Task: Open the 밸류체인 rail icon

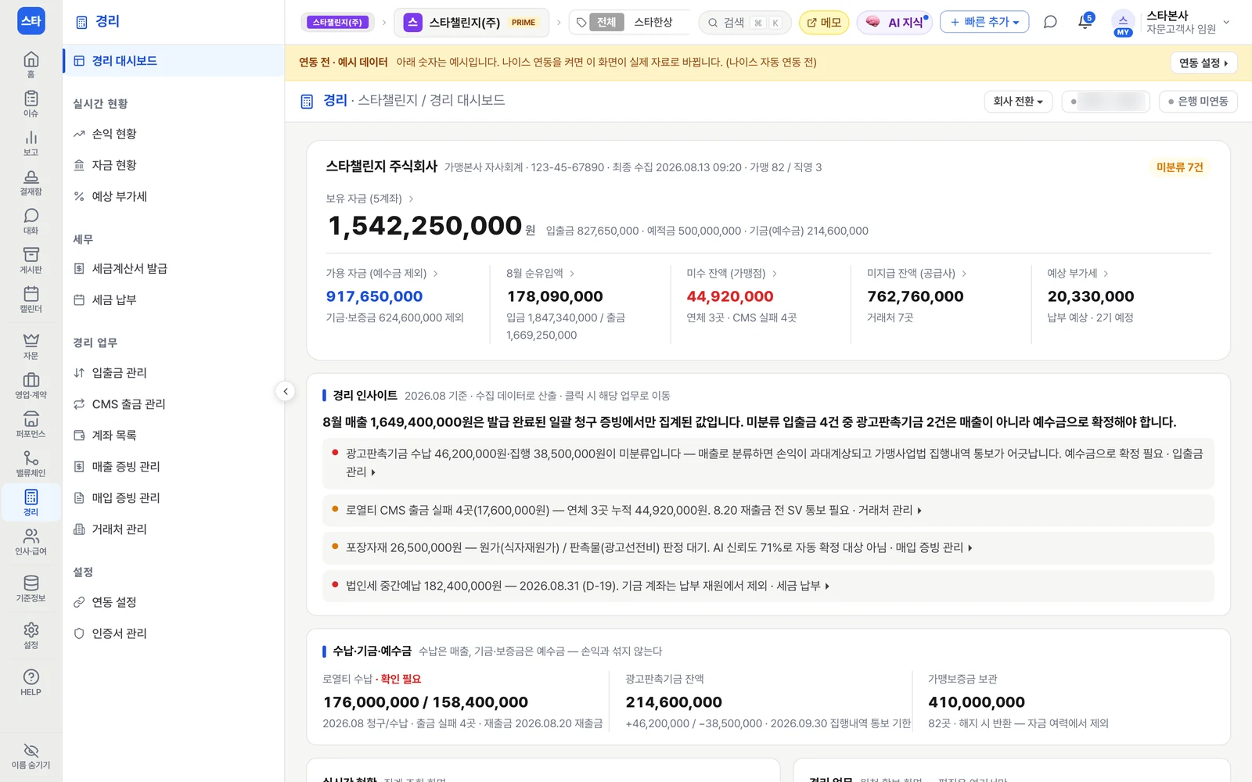Action: [x=31, y=463]
